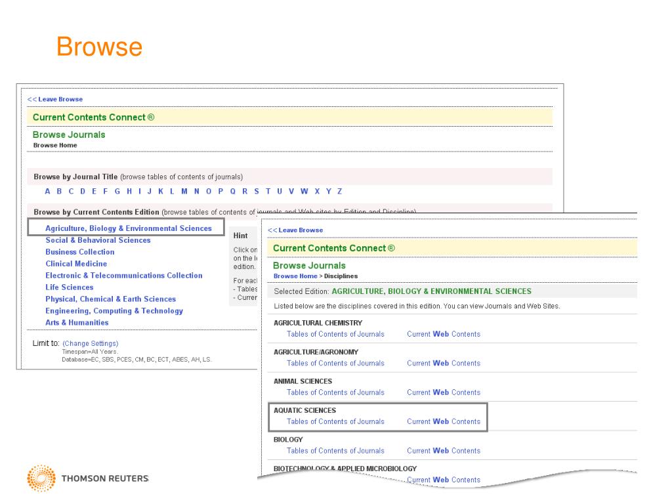Browse journal titles starting with W
This screenshot has width=672, height=504.
click(304, 191)
